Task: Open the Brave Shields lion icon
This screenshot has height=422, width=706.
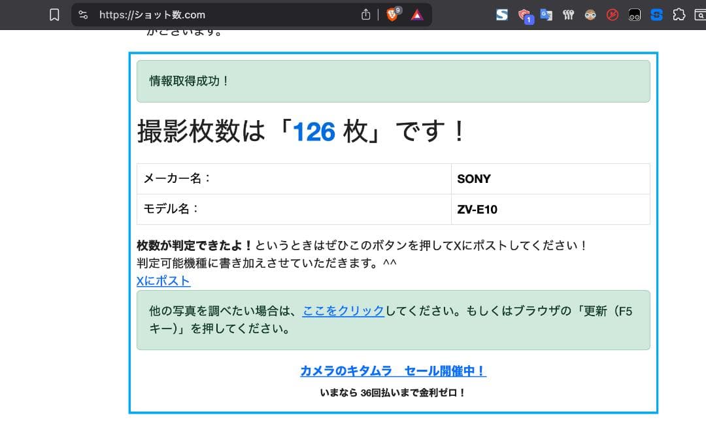Action: pyautogui.click(x=392, y=14)
